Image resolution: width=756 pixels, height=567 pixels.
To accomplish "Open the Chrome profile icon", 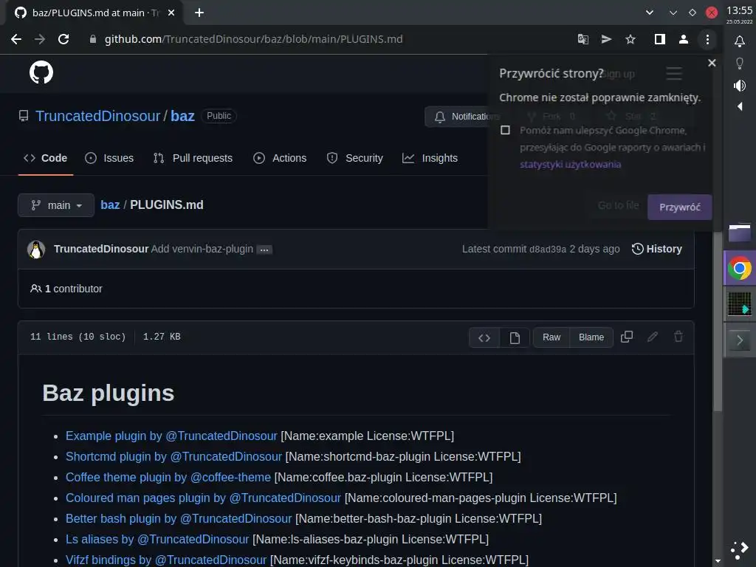I will point(683,40).
